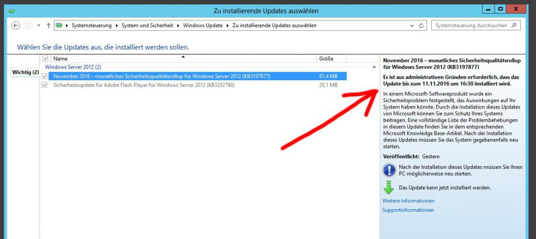Select the November 2016 Sicherheitsqualitätsrollup row
This screenshot has width=536, height=239.
pyautogui.click(x=197, y=77)
